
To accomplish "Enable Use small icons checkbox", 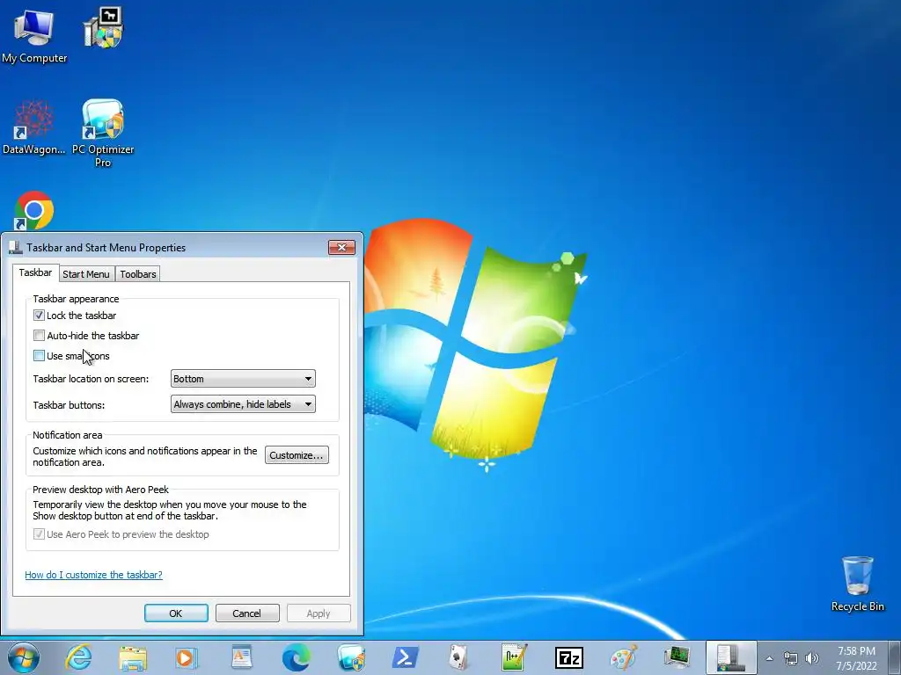I will coord(39,355).
